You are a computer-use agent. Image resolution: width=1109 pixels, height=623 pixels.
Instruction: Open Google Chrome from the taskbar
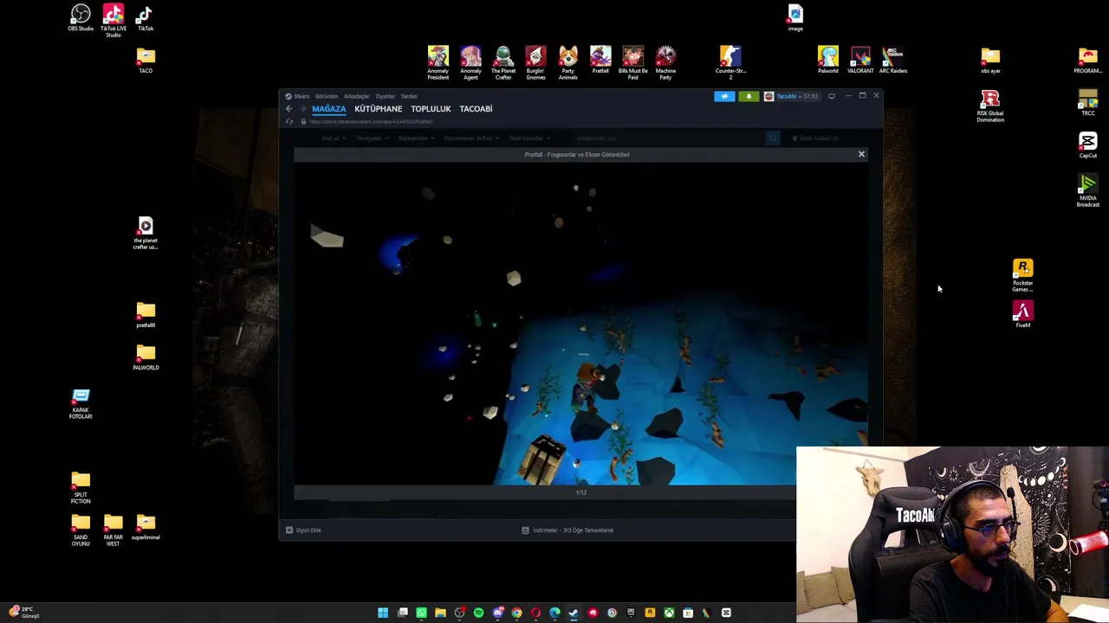[516, 613]
